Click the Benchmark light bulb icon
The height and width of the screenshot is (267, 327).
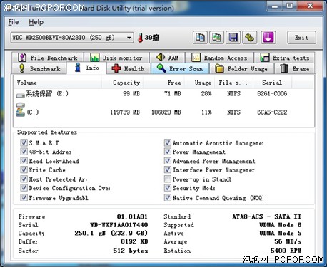click(x=22, y=68)
